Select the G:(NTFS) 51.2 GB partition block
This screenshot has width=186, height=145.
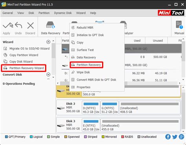(x=109, y=108)
